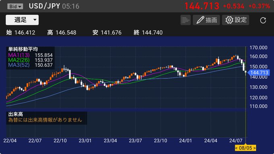Select the 単純移動平均 indicator title
Screen dimensions: 274x154
click(x=23, y=49)
